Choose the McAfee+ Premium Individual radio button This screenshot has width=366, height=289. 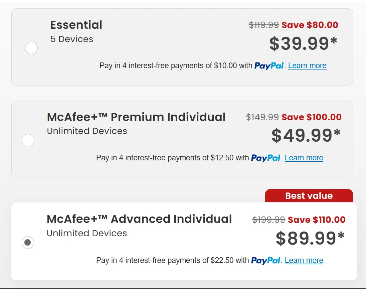pyautogui.click(x=28, y=140)
